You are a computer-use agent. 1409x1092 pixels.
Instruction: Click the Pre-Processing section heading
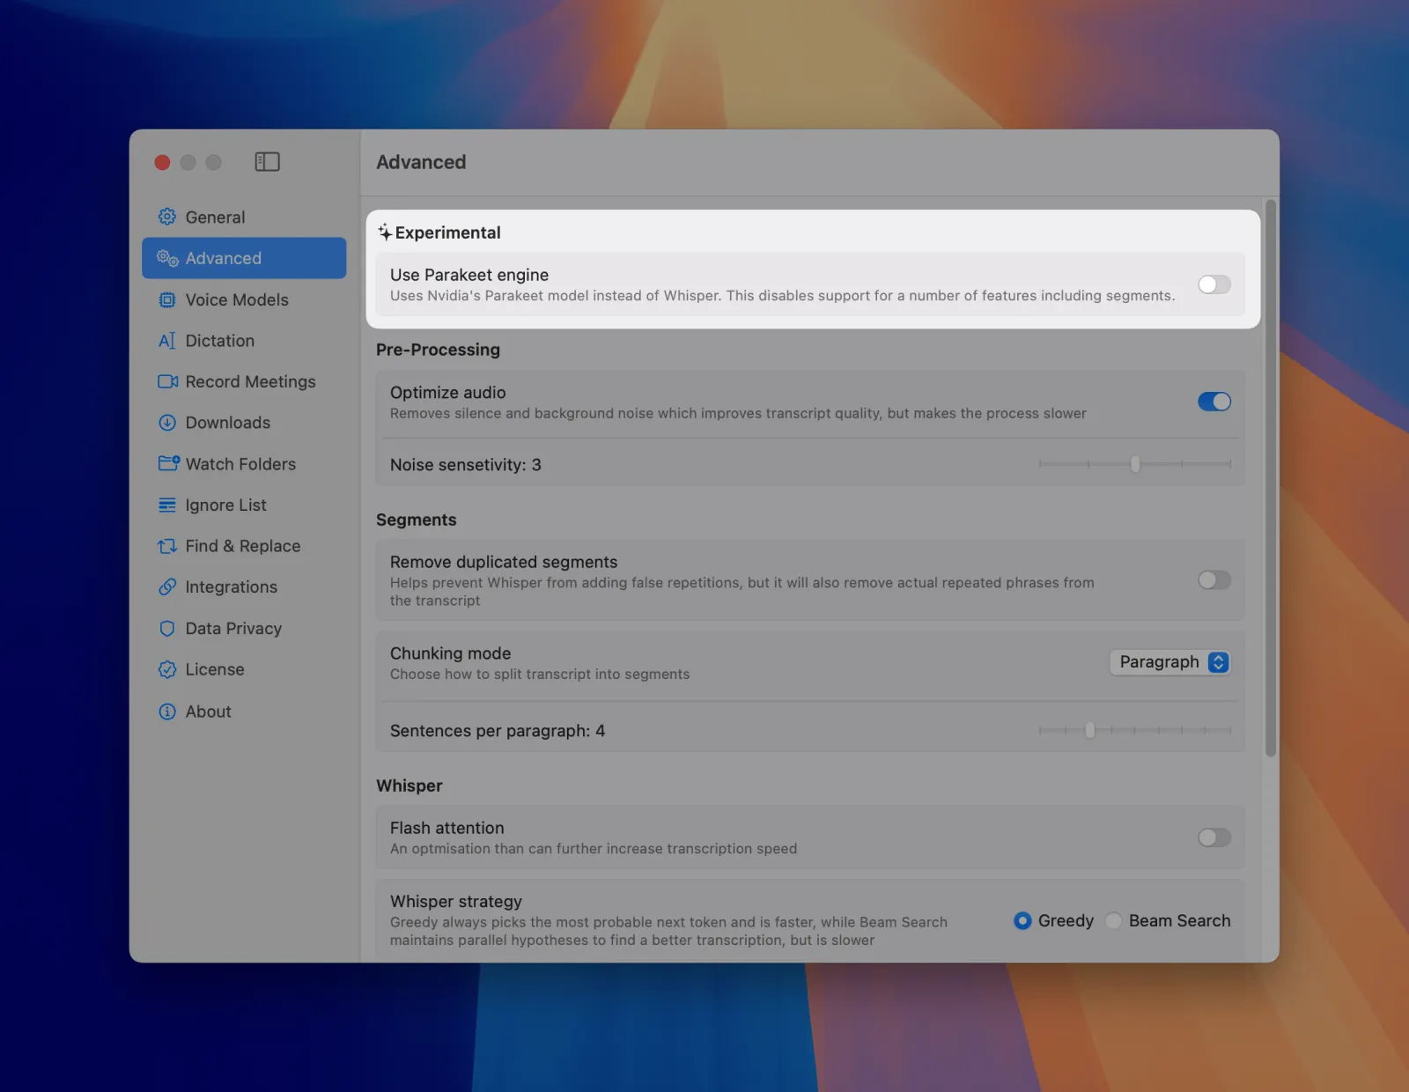point(438,350)
